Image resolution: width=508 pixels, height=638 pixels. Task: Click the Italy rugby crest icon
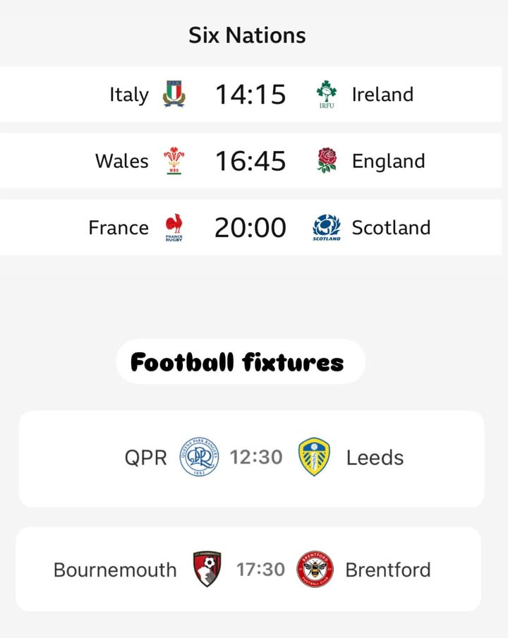[x=174, y=94]
